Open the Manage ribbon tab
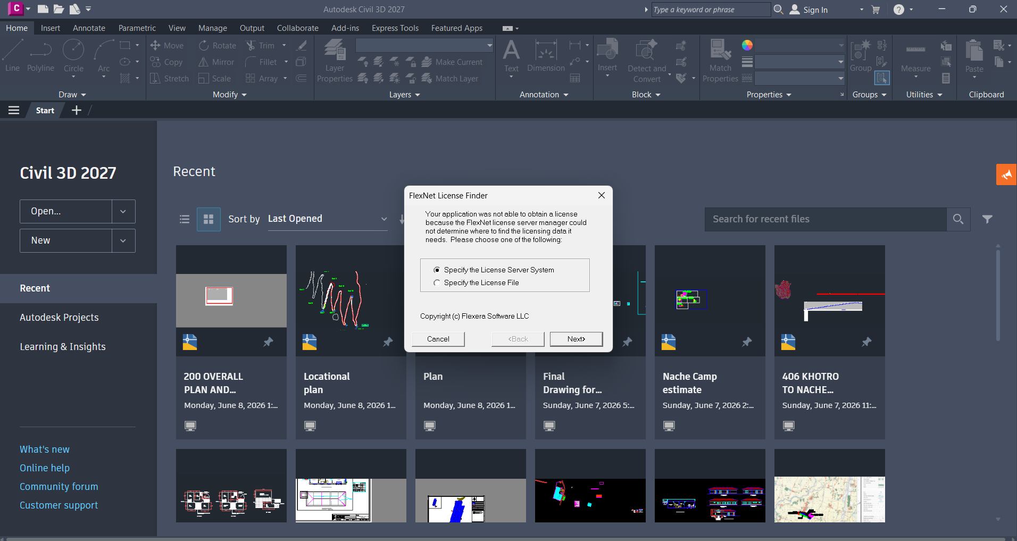The width and height of the screenshot is (1017, 541). pos(213,28)
